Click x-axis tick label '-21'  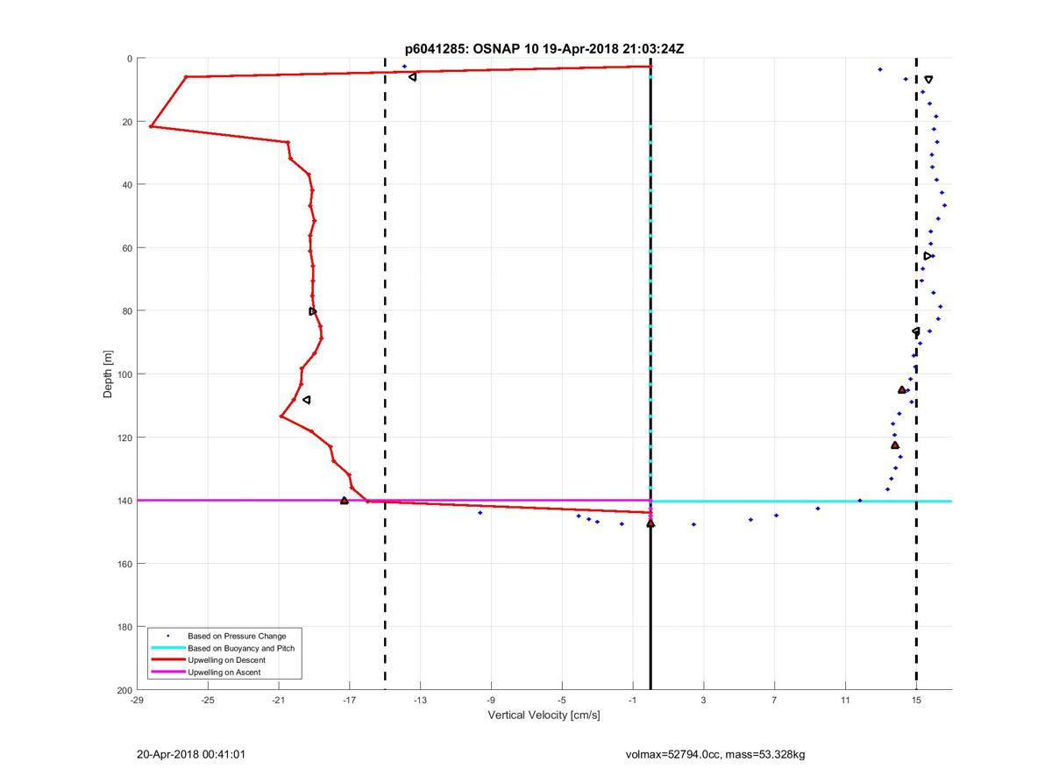coord(279,701)
